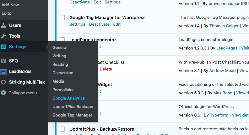The height and width of the screenshot is (135, 249).
Task: Open the Andrew Mead author link
Action: pyautogui.click(x=223, y=71)
